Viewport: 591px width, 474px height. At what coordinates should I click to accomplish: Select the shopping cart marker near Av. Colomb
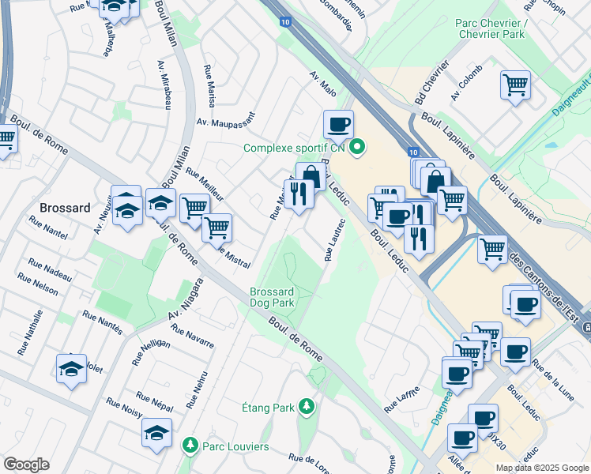coord(516,86)
